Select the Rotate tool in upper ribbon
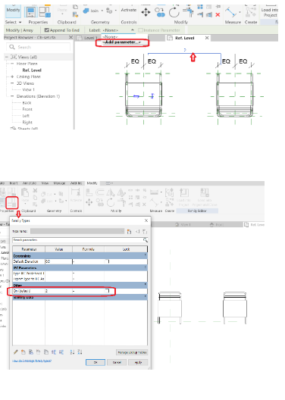Screen dimensions: 285x400 click(174, 12)
